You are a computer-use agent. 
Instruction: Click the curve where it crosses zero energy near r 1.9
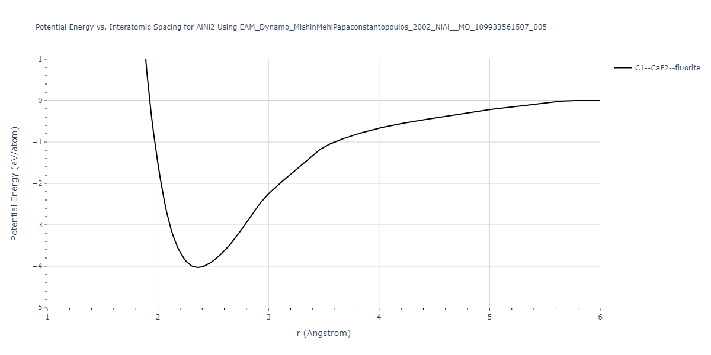[x=149, y=101]
